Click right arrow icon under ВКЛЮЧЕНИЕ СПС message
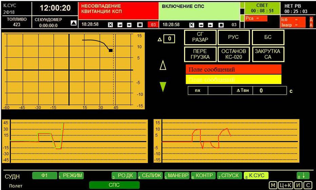The image size is (316, 190). click(x=210, y=24)
